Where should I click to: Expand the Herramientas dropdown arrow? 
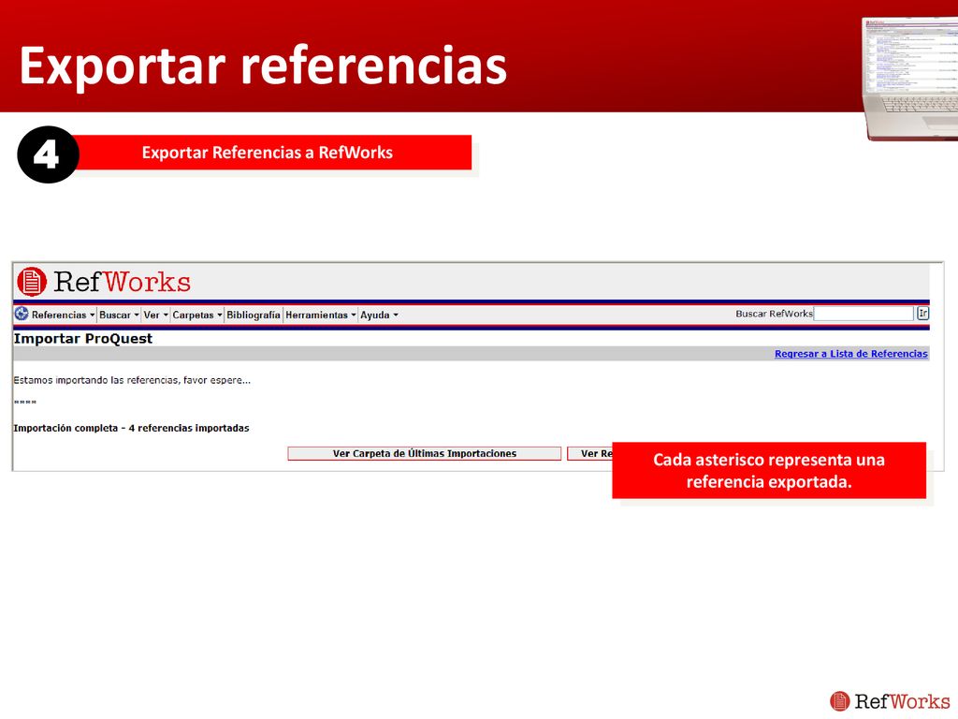tap(353, 315)
